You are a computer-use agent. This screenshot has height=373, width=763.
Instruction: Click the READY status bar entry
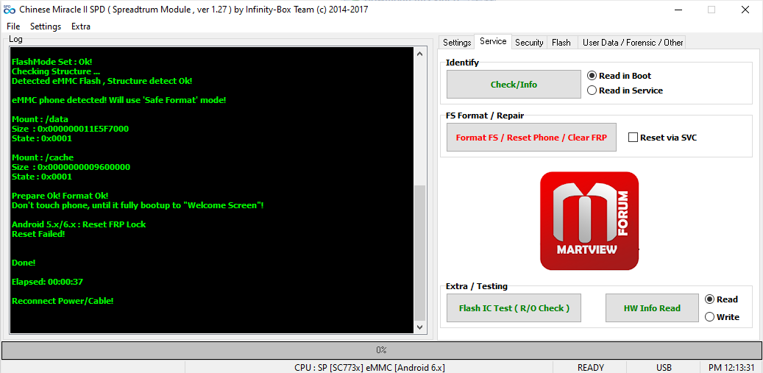(591, 368)
